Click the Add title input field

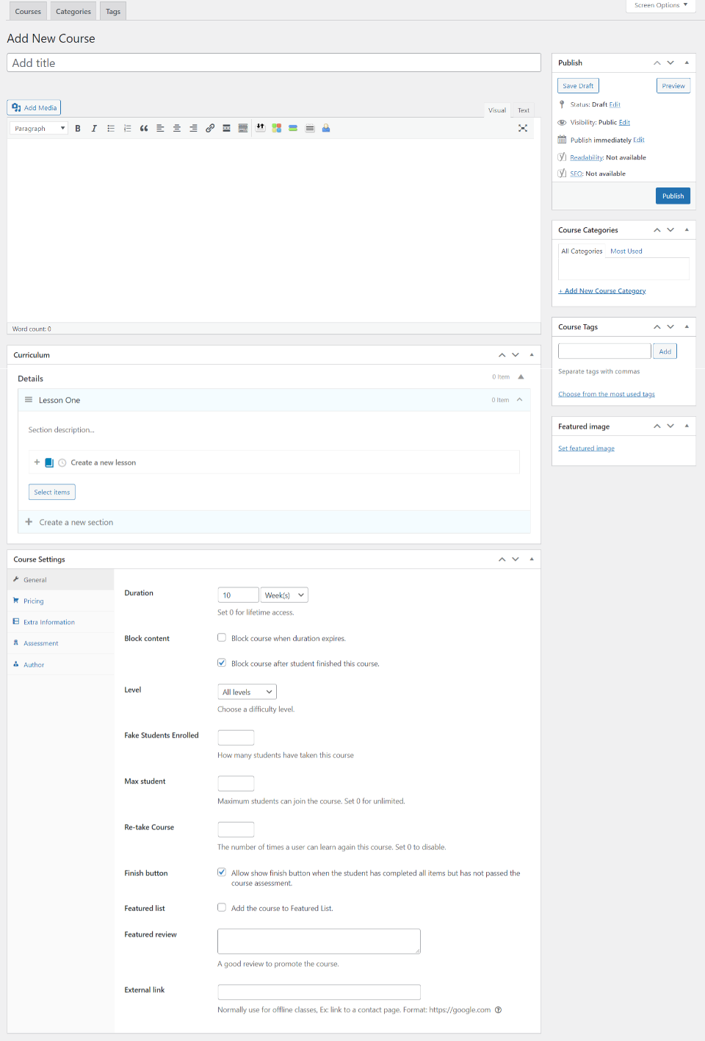(273, 63)
